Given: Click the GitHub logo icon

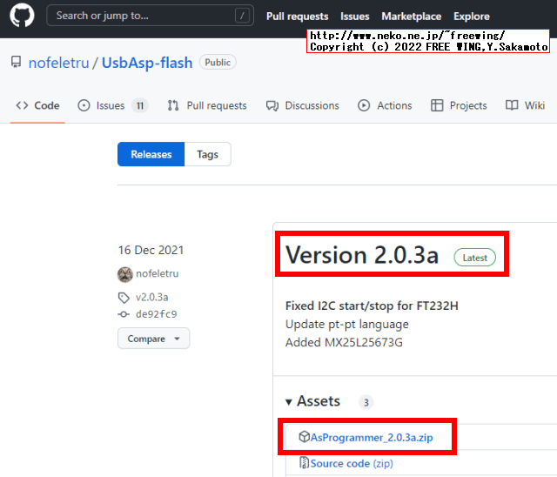Looking at the screenshot, I should (22, 16).
